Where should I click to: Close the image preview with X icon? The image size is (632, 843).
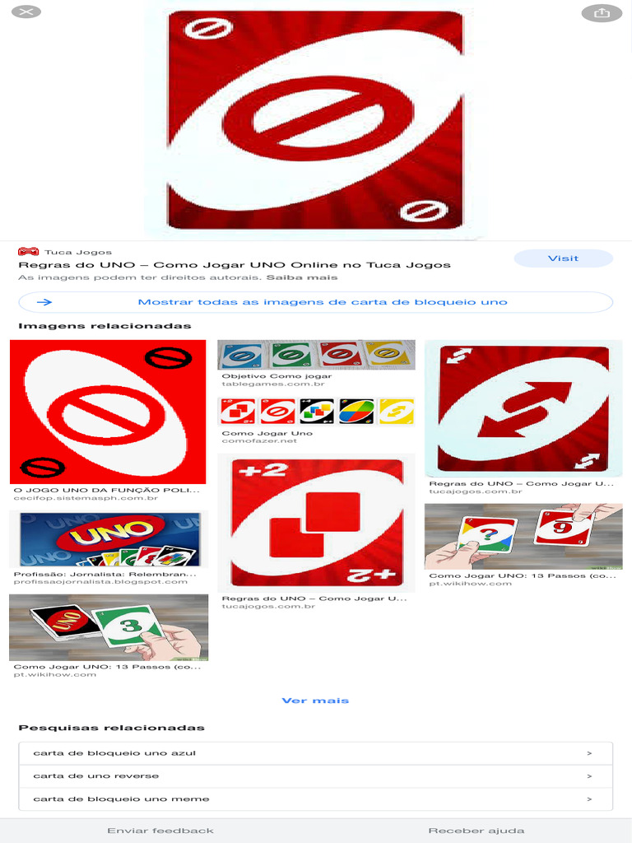point(26,12)
